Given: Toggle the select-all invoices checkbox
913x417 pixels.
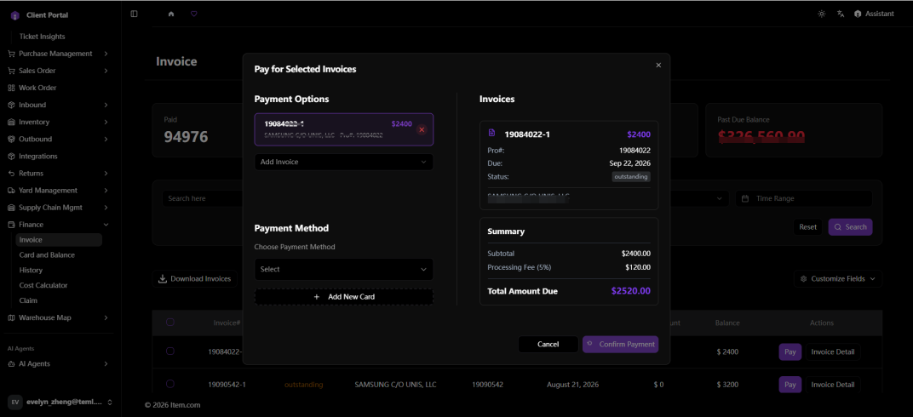Looking at the screenshot, I should point(170,323).
